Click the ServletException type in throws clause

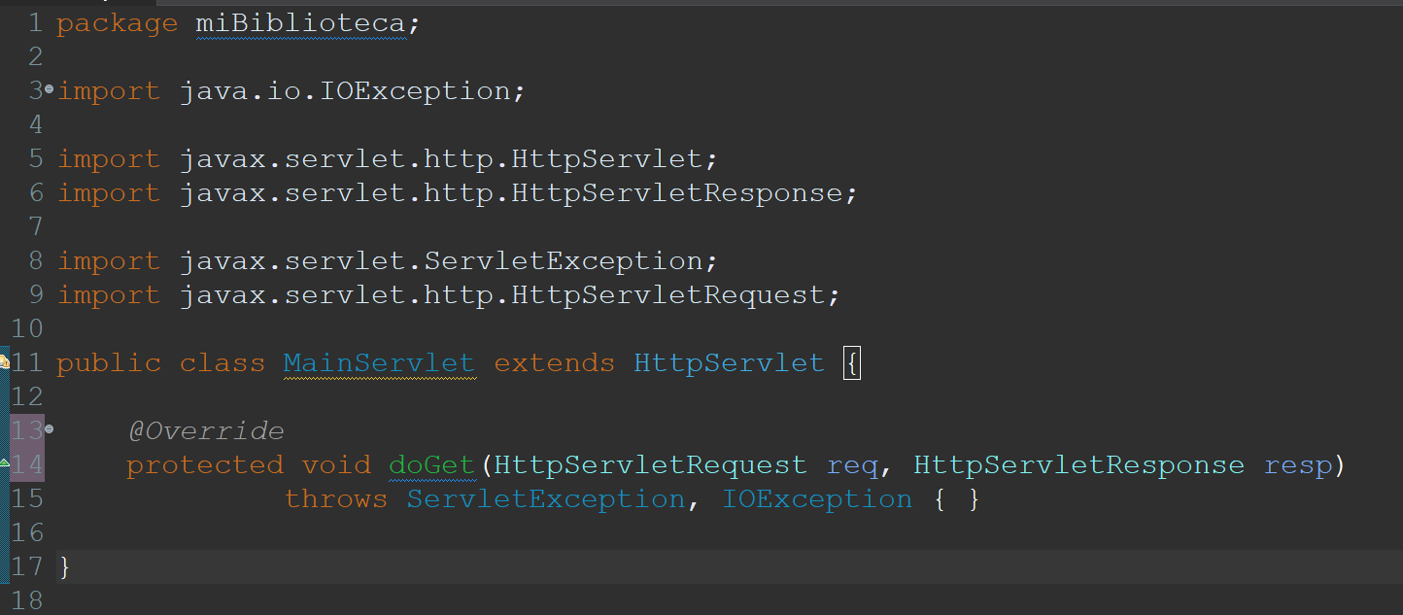[545, 499]
